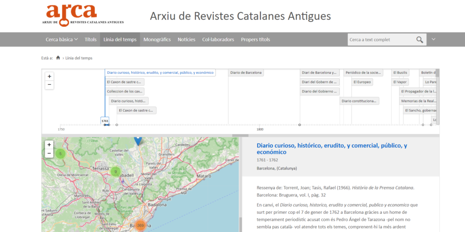Expand advanced search options chevron

[433, 39]
